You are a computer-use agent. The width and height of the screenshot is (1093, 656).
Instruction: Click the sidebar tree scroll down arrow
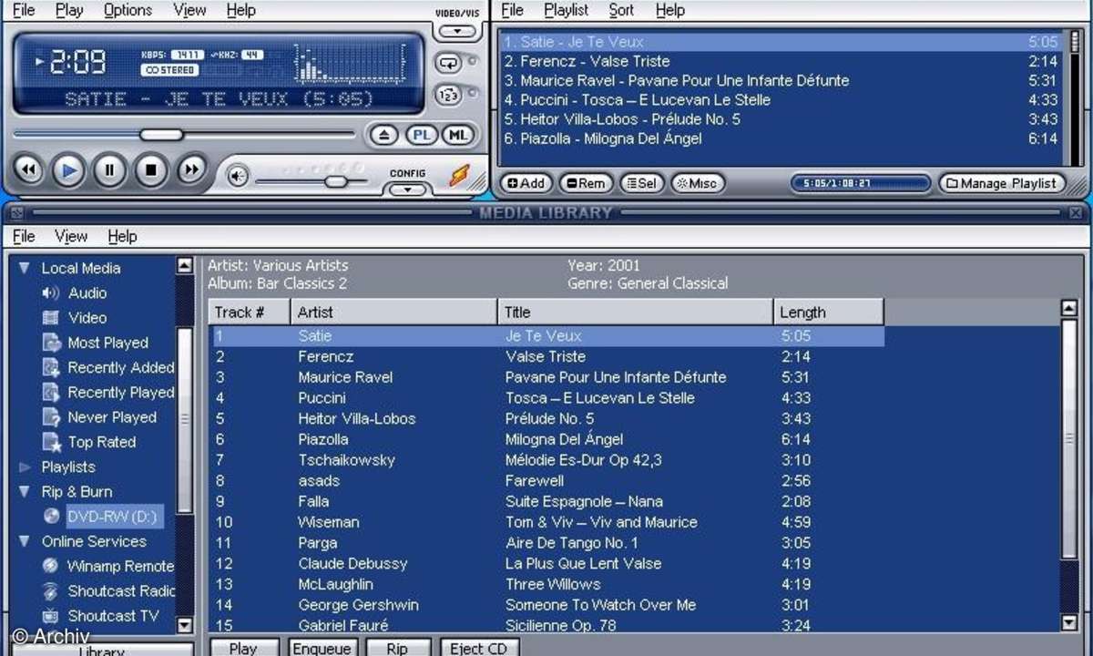pos(185,624)
